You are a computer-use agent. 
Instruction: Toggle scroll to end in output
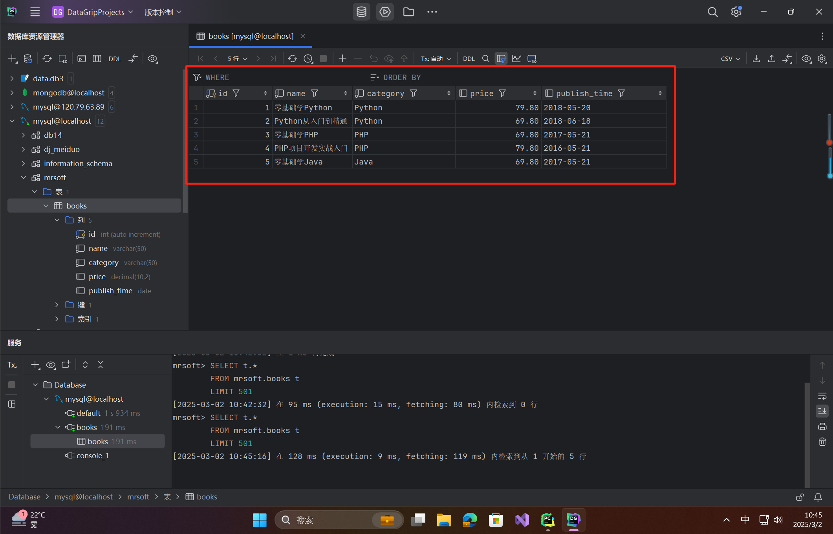click(822, 411)
